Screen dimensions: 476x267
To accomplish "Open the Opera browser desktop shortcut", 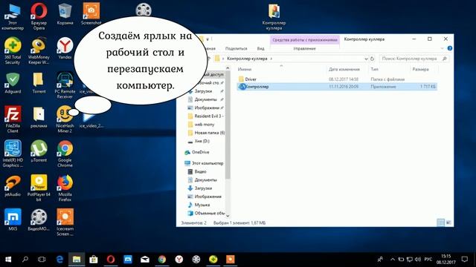I will coord(39,16).
